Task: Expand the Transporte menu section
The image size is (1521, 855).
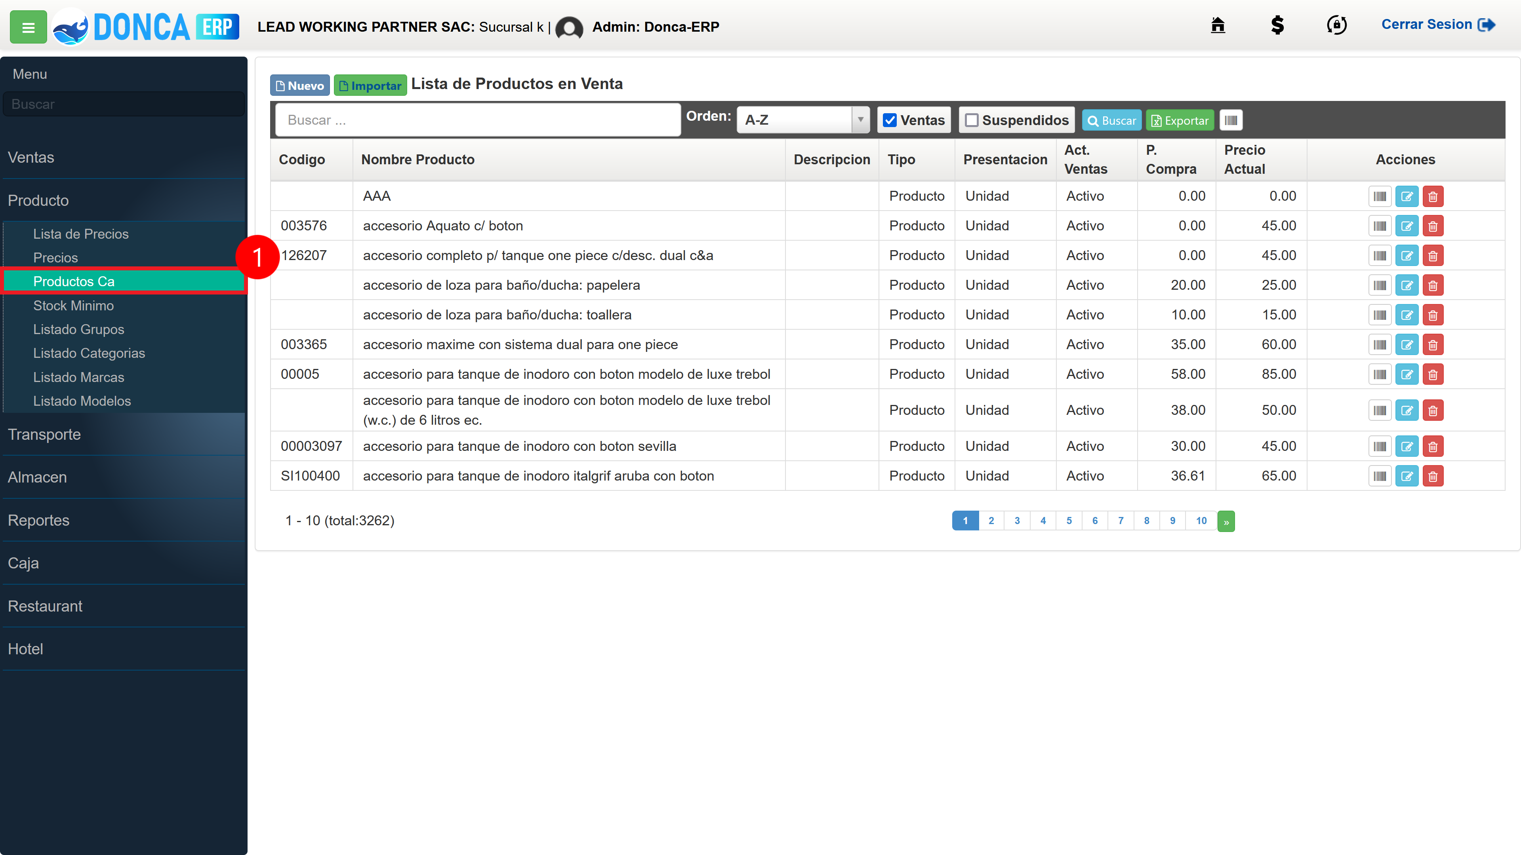Action: coord(124,434)
